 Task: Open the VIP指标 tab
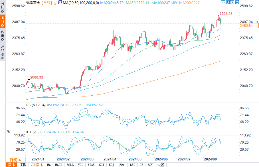coord(37,165)
